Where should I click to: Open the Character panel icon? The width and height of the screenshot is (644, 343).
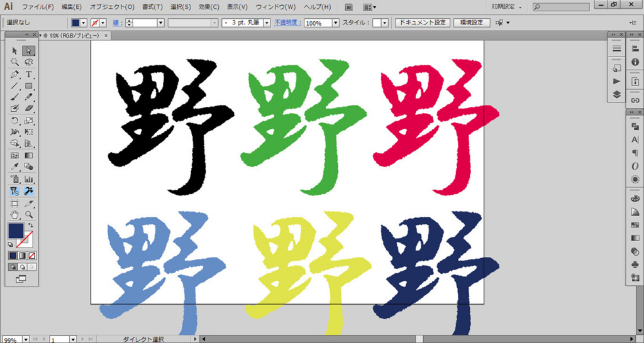click(x=635, y=140)
